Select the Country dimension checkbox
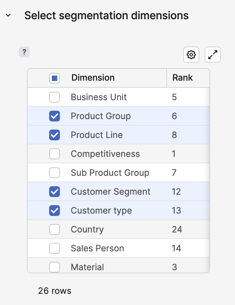This screenshot has height=305, width=235. coord(55,229)
